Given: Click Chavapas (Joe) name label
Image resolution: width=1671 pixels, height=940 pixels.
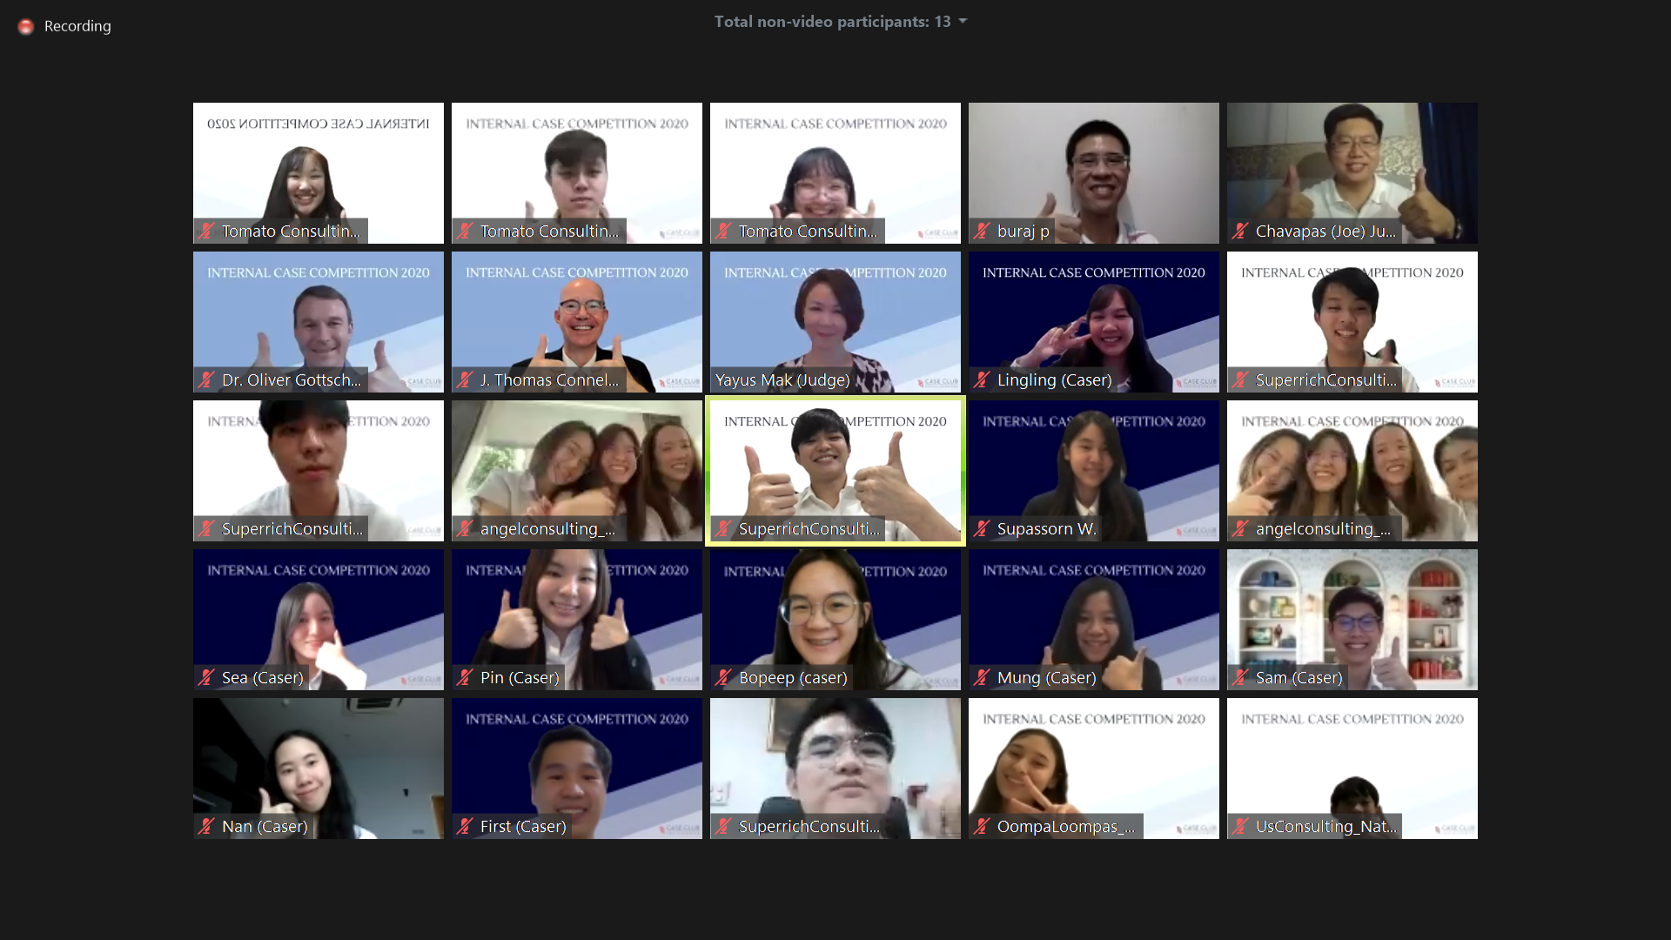Looking at the screenshot, I should tap(1325, 232).
